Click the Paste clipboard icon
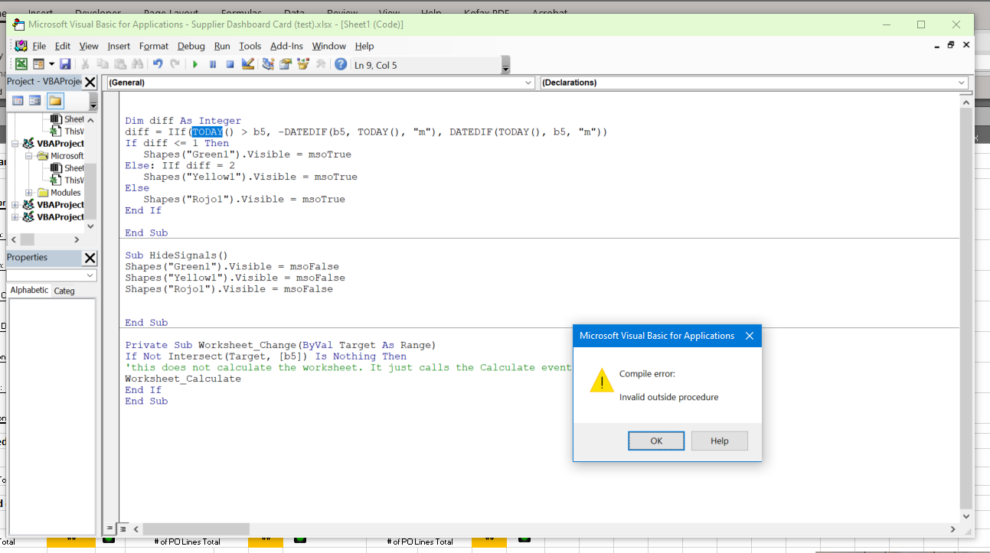This screenshot has width=990, height=553. [x=120, y=64]
